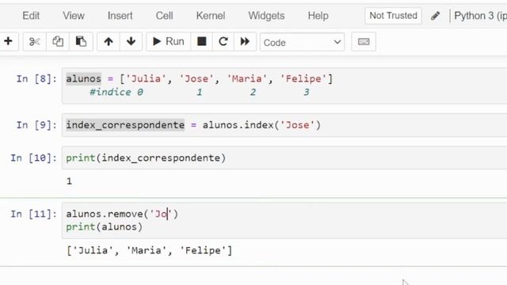The height and width of the screenshot is (285, 507).
Task: Open the Kernel menu
Action: (x=211, y=16)
